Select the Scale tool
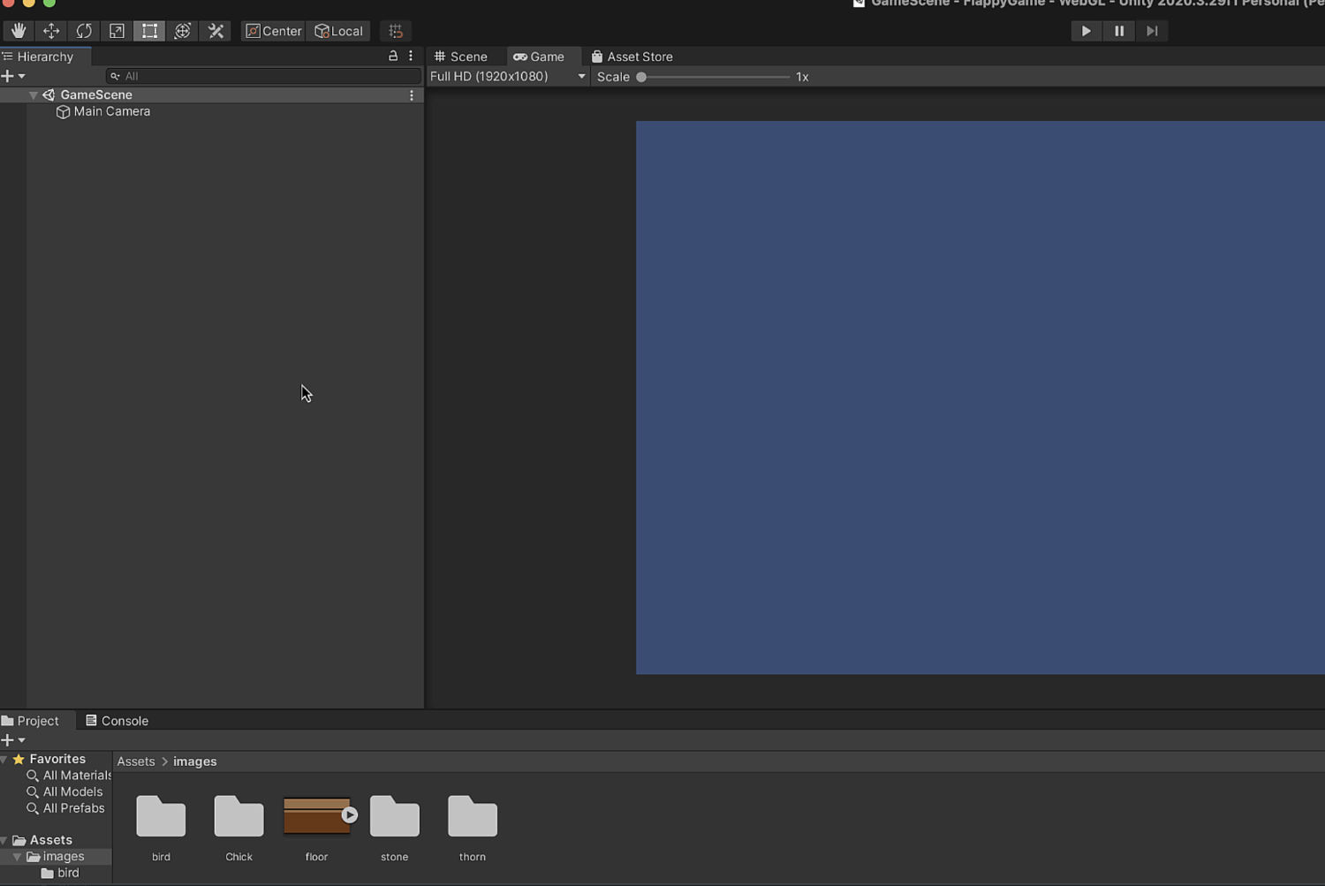 [117, 31]
